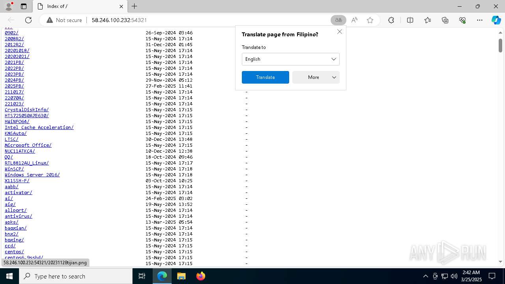Open RTL8812AU_Linux/ directory
This screenshot has height=284, width=505.
27,163
